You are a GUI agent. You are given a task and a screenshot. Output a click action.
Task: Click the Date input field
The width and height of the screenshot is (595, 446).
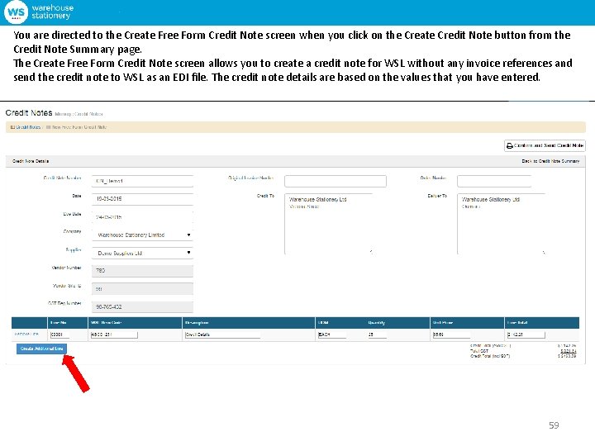click(142, 199)
